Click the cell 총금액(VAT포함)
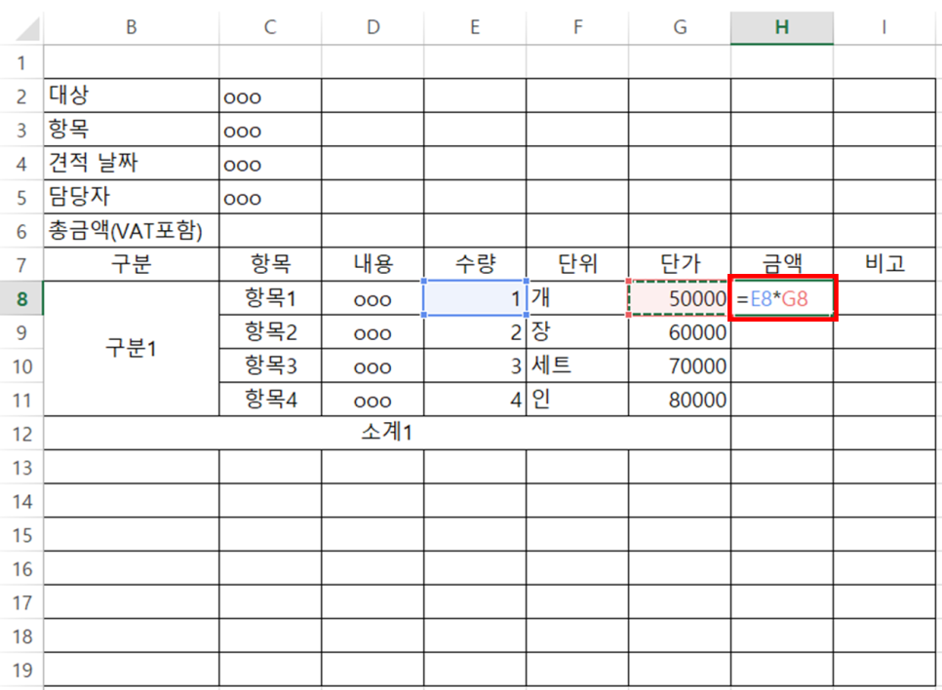 point(132,231)
